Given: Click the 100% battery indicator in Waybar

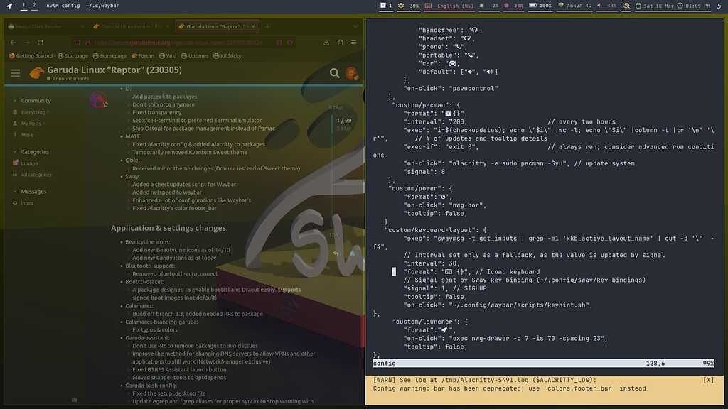Looking at the screenshot, I should [540, 5].
